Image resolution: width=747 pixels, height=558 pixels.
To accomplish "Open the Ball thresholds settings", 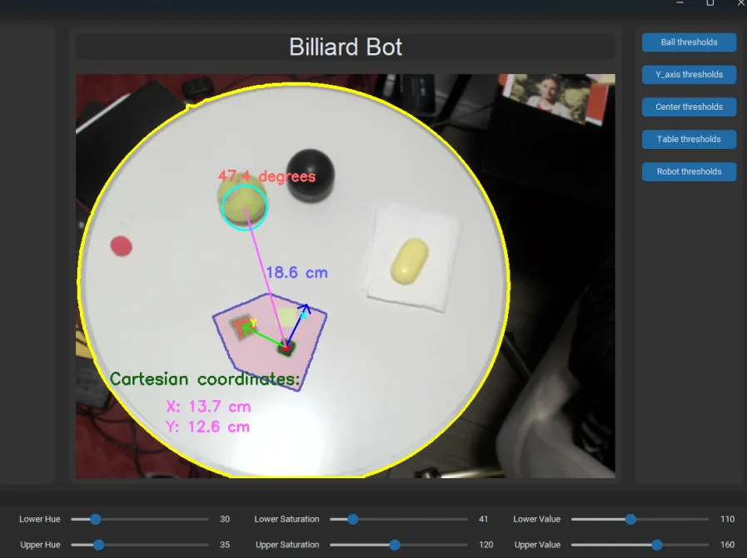I will [x=689, y=42].
